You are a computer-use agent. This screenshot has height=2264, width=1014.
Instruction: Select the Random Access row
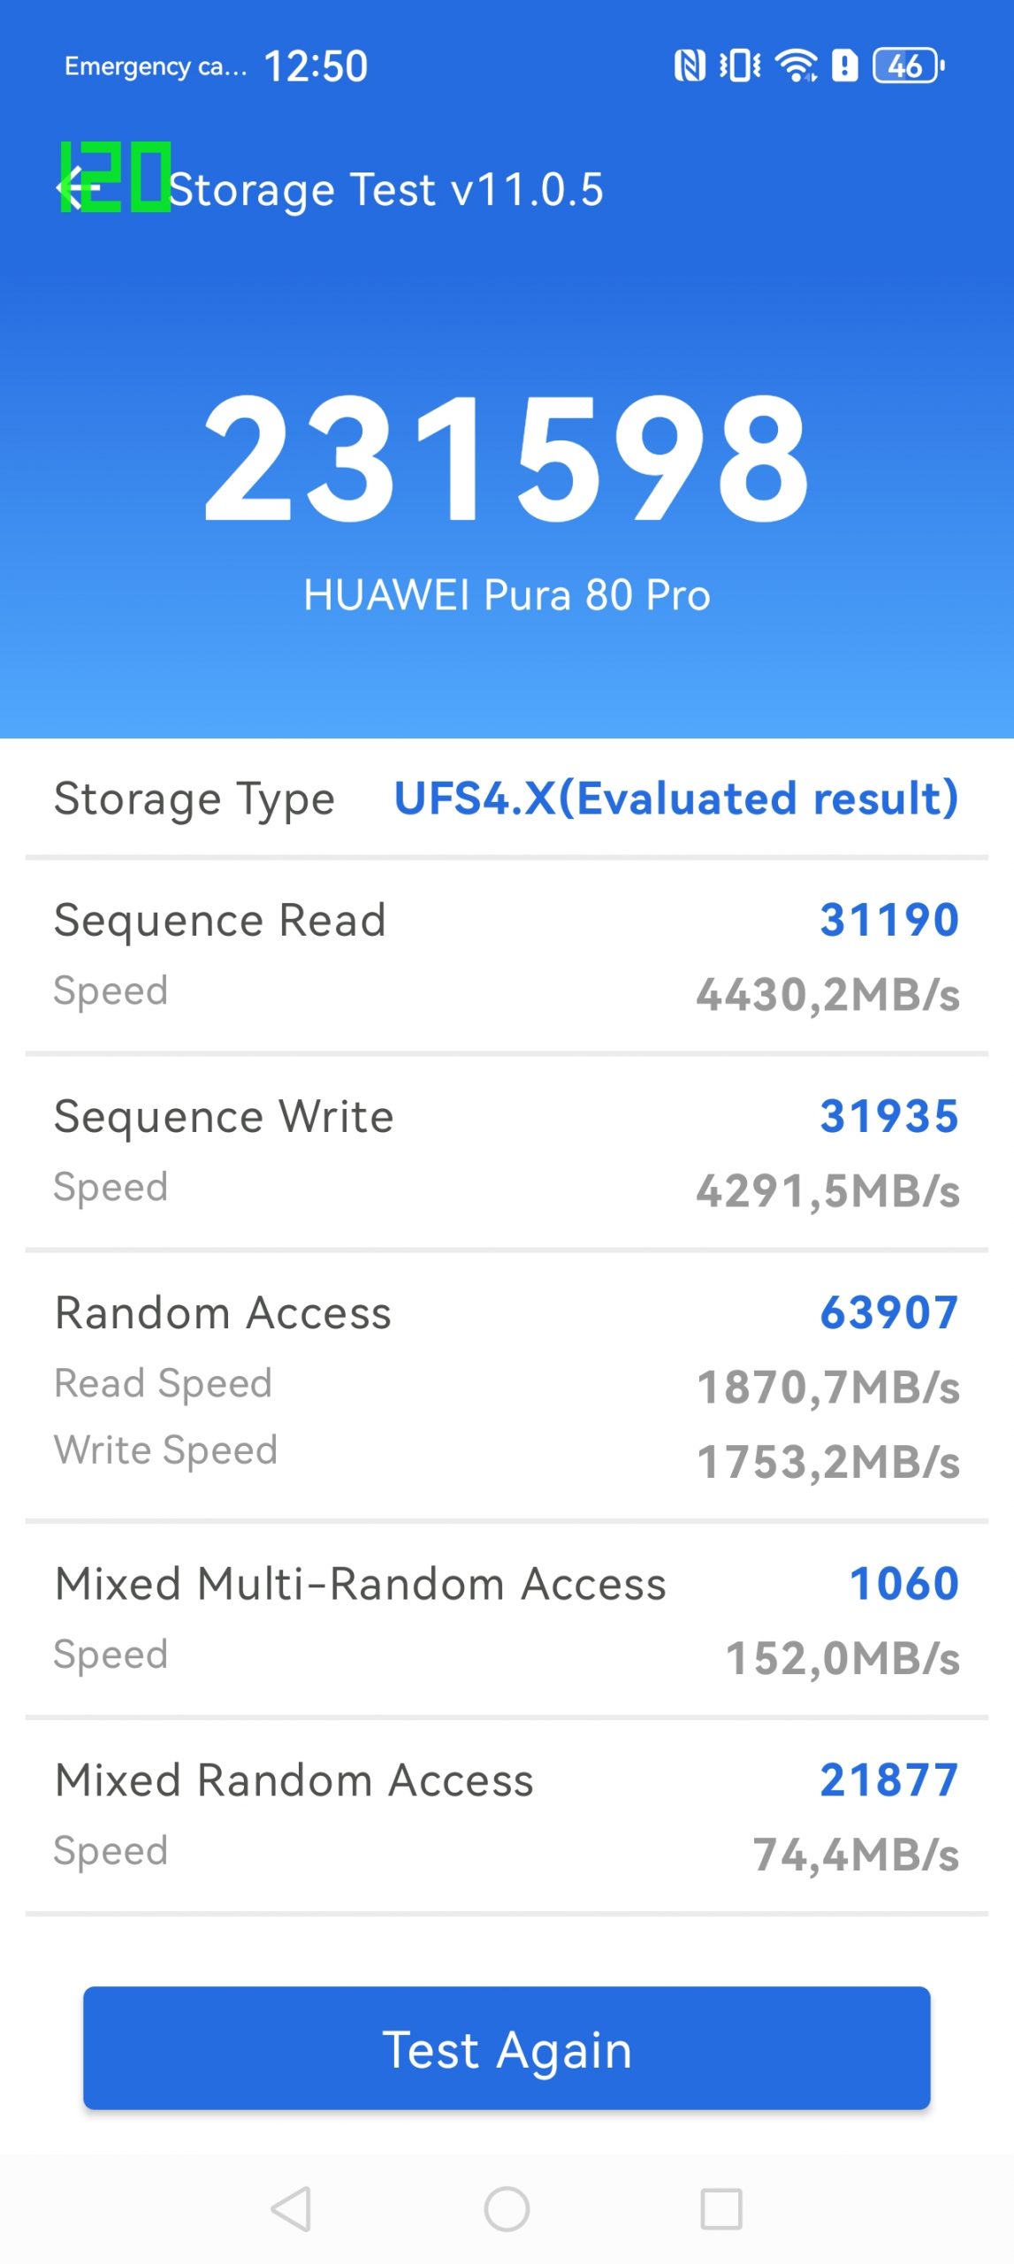click(507, 1385)
